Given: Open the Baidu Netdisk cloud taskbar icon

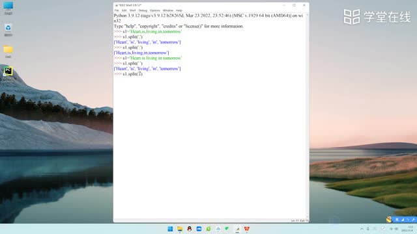Looking at the screenshot, I should [218, 229].
